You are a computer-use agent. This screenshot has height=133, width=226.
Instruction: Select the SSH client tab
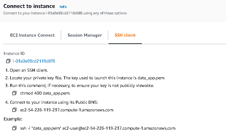click(125, 35)
